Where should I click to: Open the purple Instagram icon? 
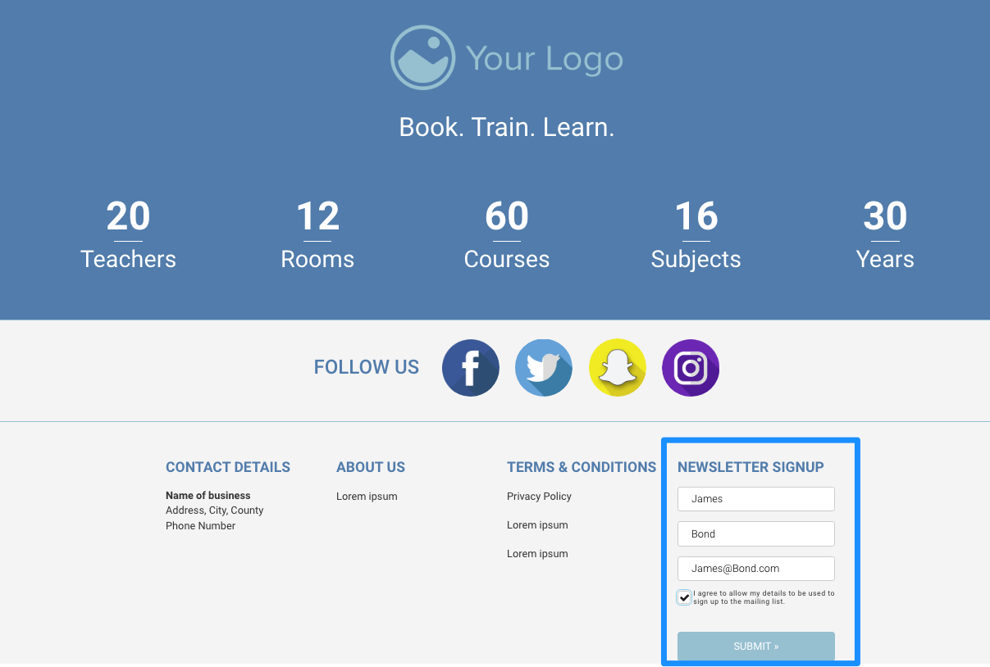(x=691, y=368)
